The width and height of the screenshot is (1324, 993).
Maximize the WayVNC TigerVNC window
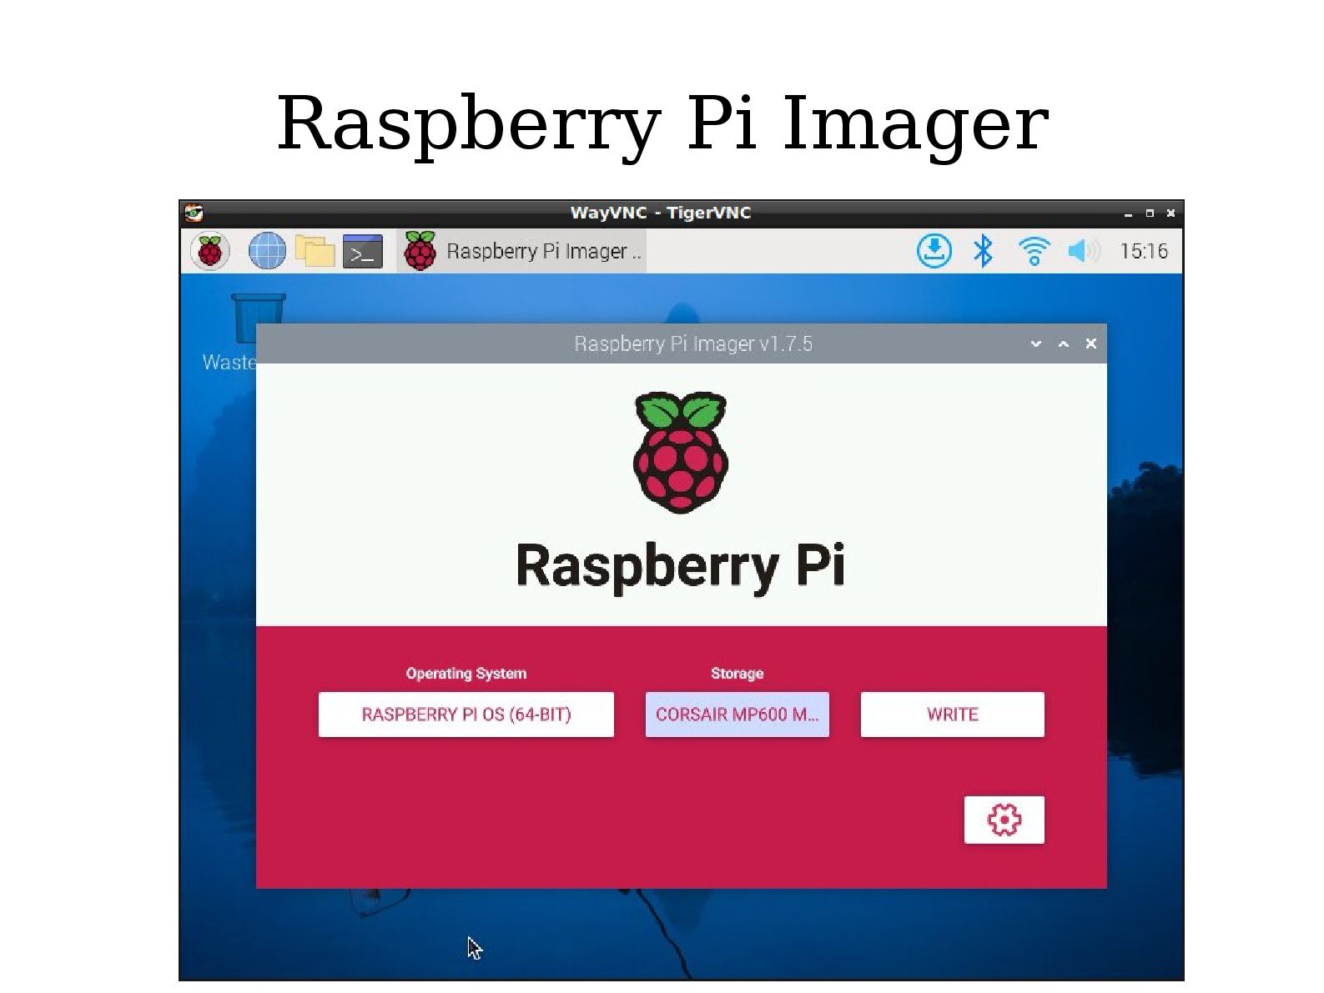pyautogui.click(x=1150, y=213)
